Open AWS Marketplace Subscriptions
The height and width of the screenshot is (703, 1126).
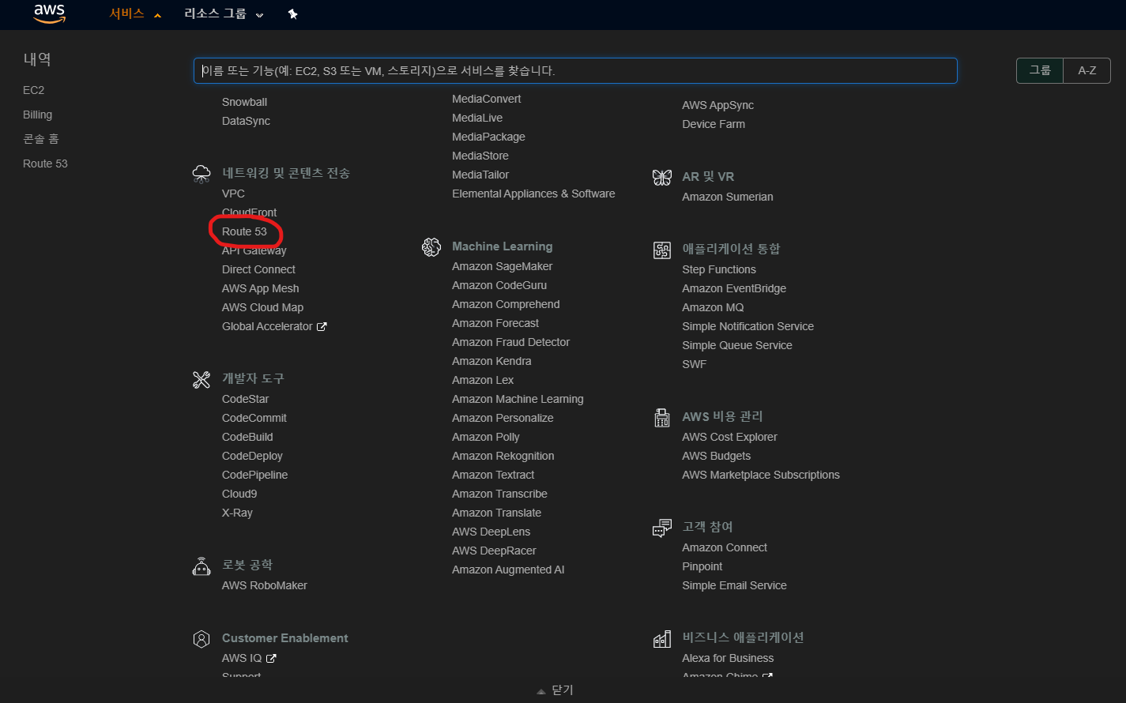[x=761, y=475]
